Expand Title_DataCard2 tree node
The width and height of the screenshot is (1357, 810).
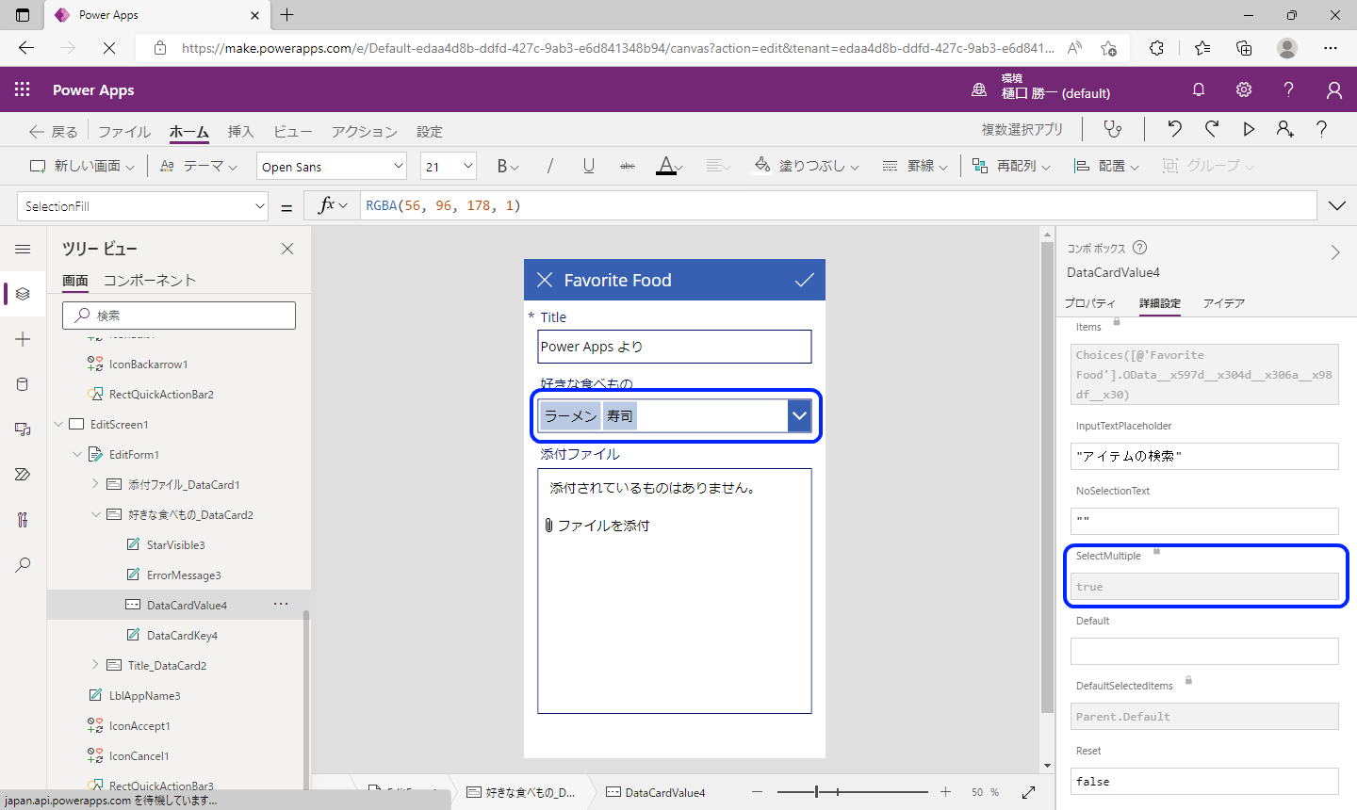[x=95, y=665]
